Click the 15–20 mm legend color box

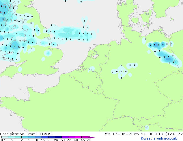pyautogui.click(x=45, y=137)
